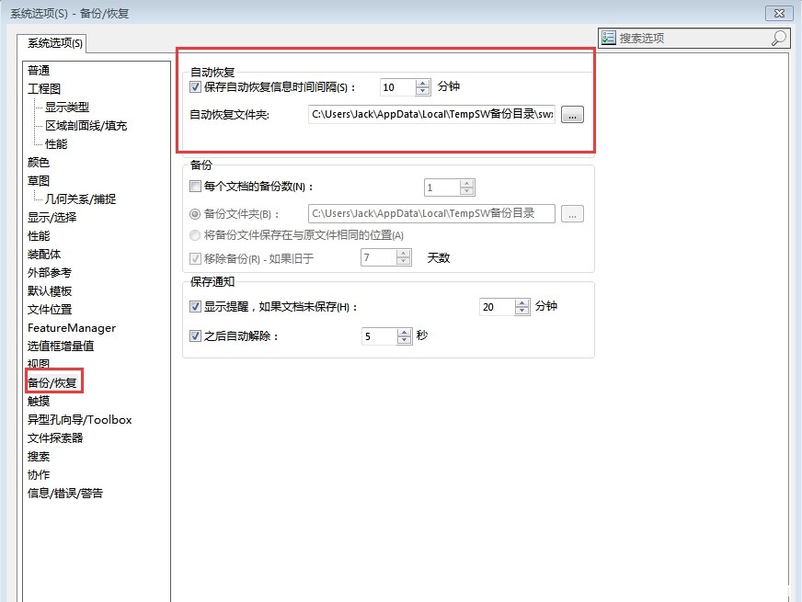
Task: Switch to the 系统选项(S) tab
Action: click(x=54, y=43)
